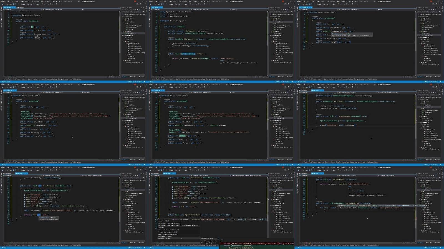The height and width of the screenshot is (249, 444).
Task: Click Visual Studio logo in top-left frame
Action: pos(1,1)
